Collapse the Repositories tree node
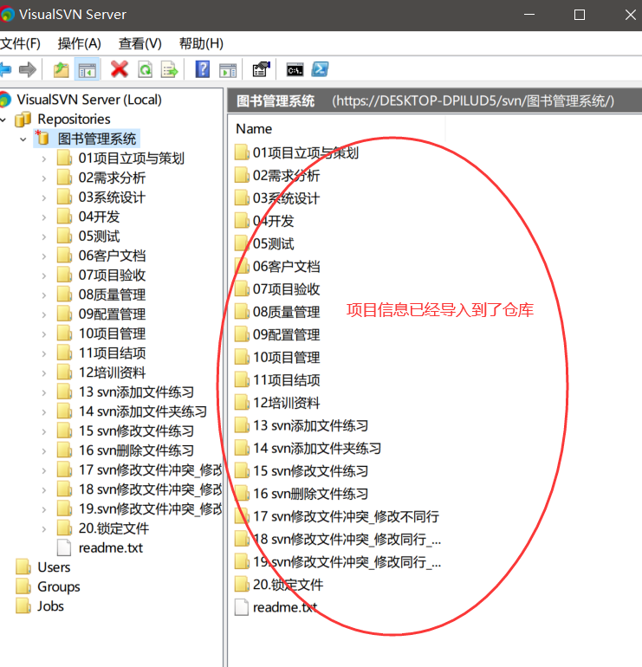 [x=3, y=120]
